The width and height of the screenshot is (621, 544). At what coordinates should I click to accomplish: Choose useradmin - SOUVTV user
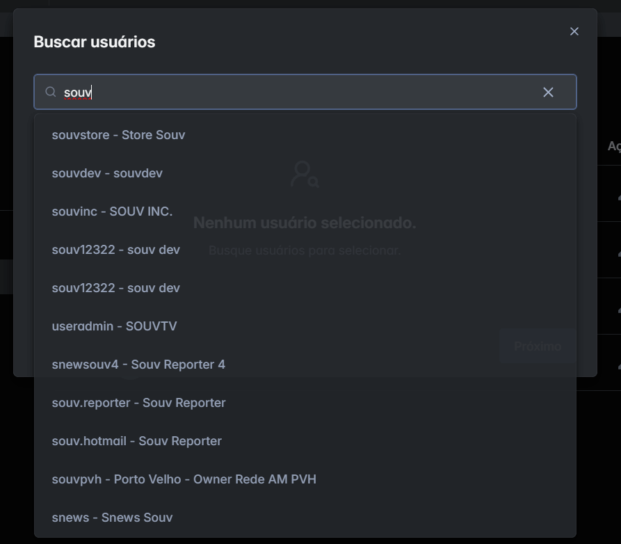click(114, 326)
